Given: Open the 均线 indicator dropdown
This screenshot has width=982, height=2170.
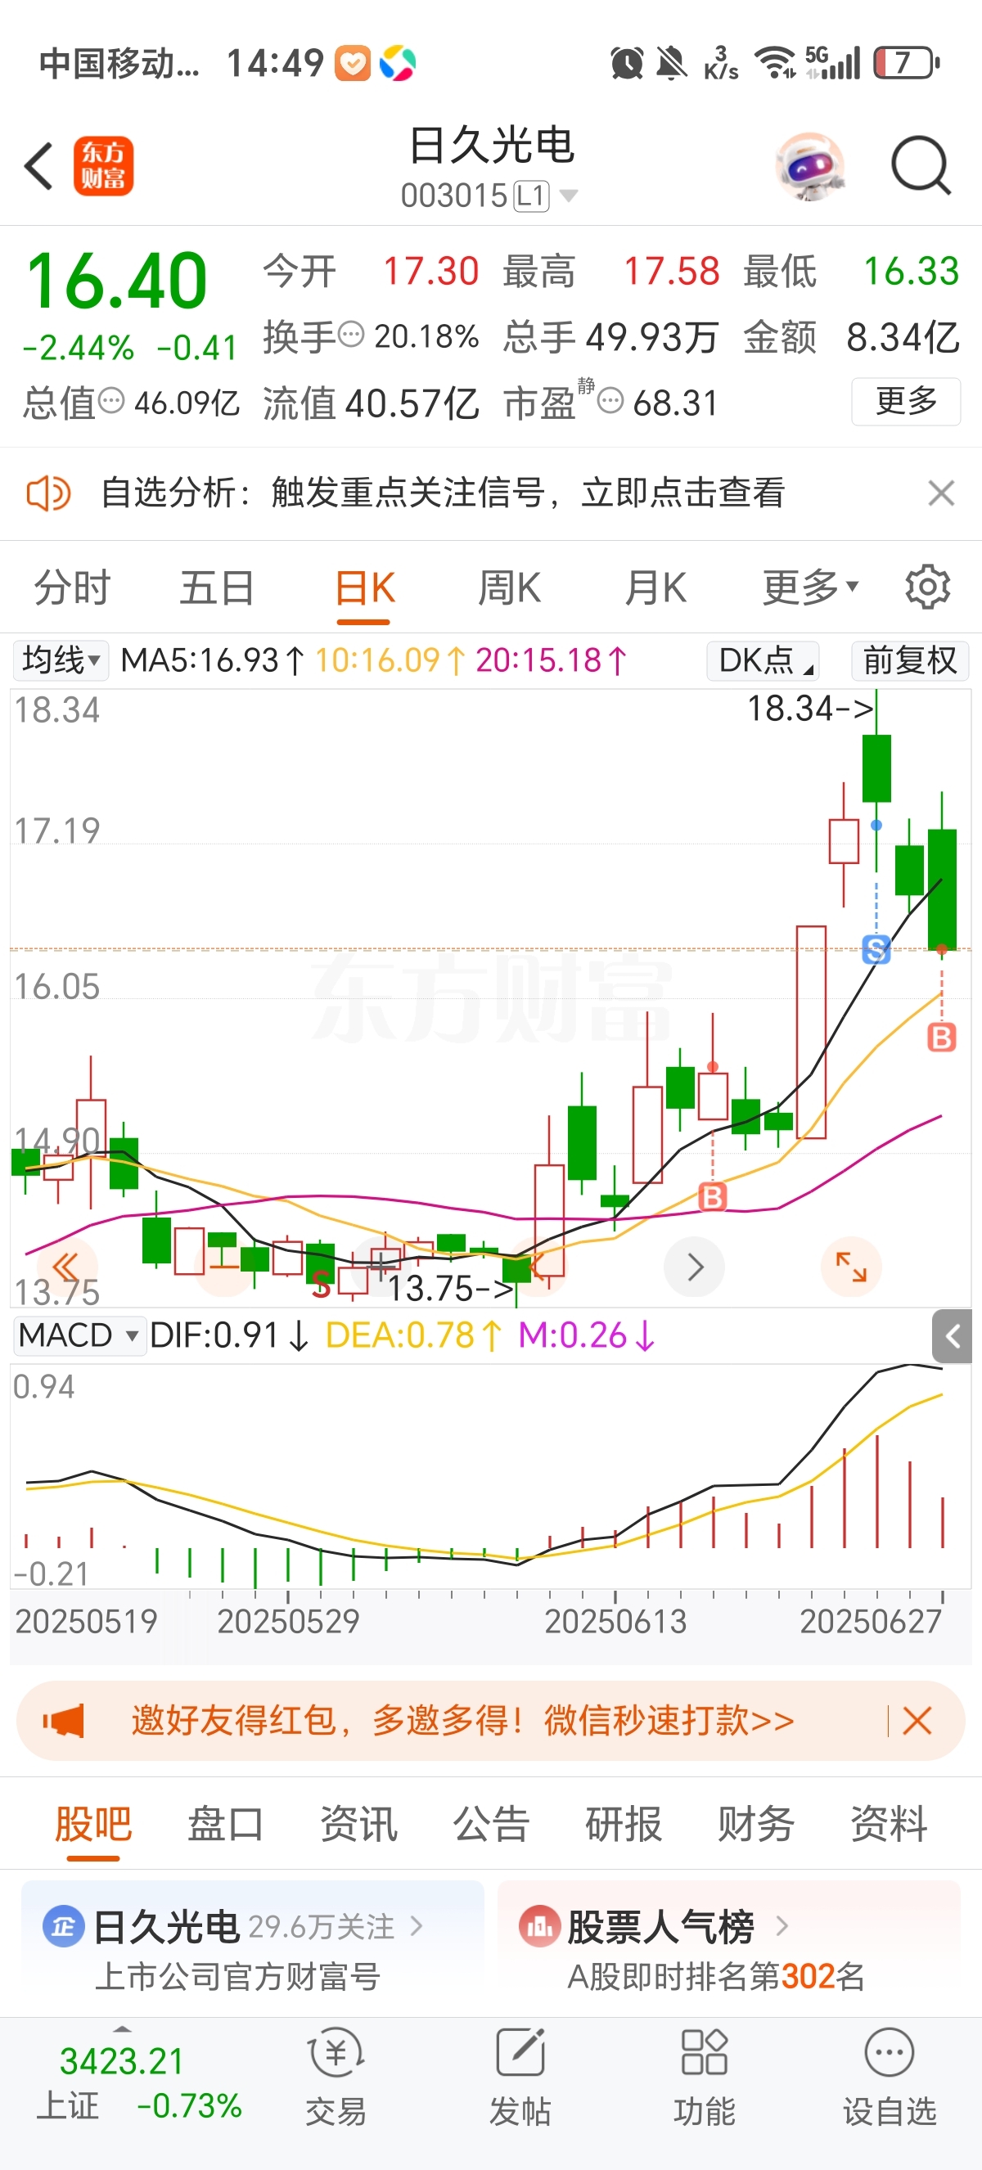Looking at the screenshot, I should point(61,660).
